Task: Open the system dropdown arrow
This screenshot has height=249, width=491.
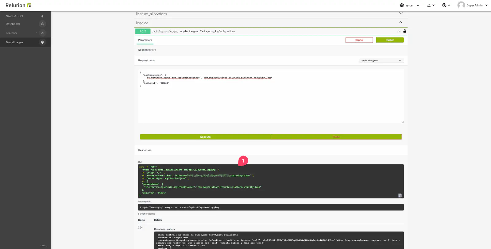Action: pyautogui.click(x=418, y=6)
